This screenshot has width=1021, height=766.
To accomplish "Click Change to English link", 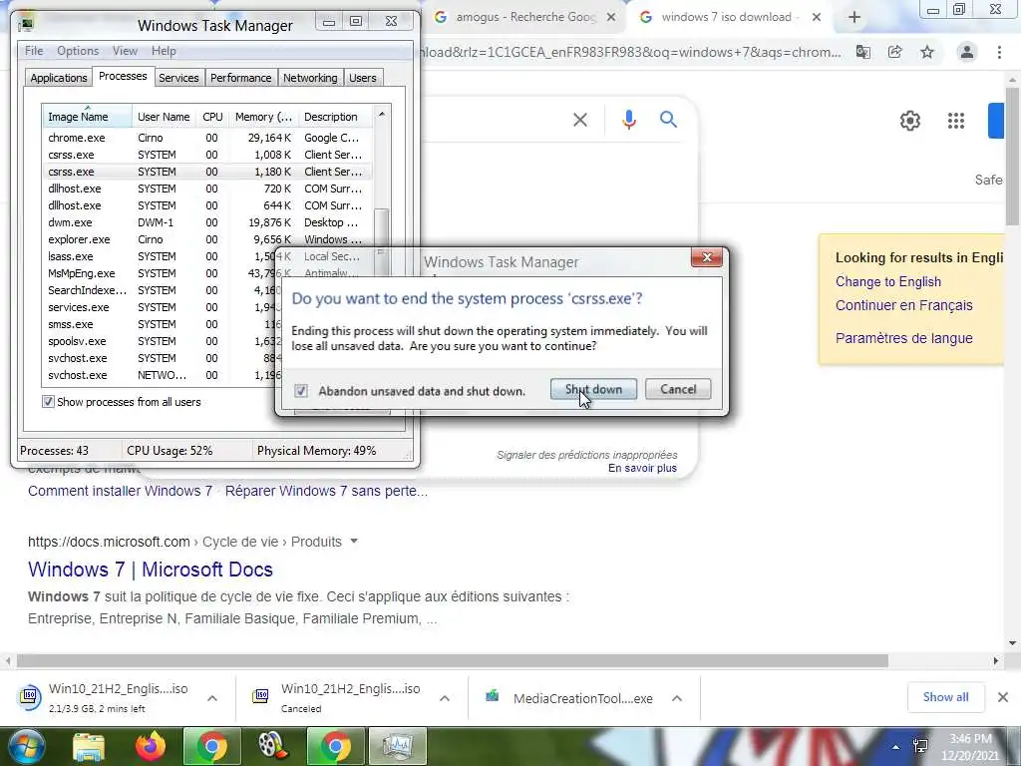I will [x=888, y=281].
